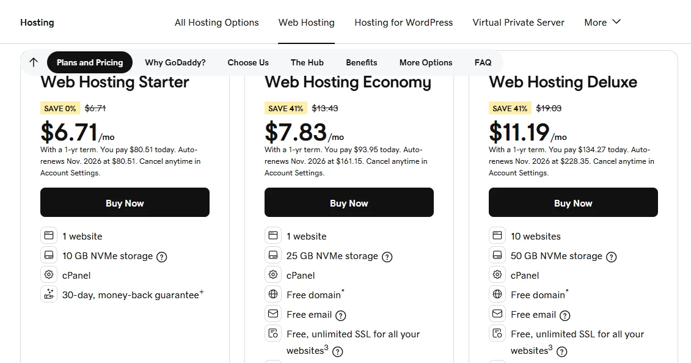Open the tooltip next to 50 GB NVMe storage
This screenshot has height=363, width=691.
pos(612,257)
